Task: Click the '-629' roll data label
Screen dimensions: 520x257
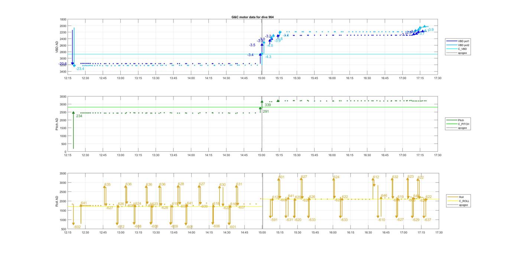Action: coord(416,220)
